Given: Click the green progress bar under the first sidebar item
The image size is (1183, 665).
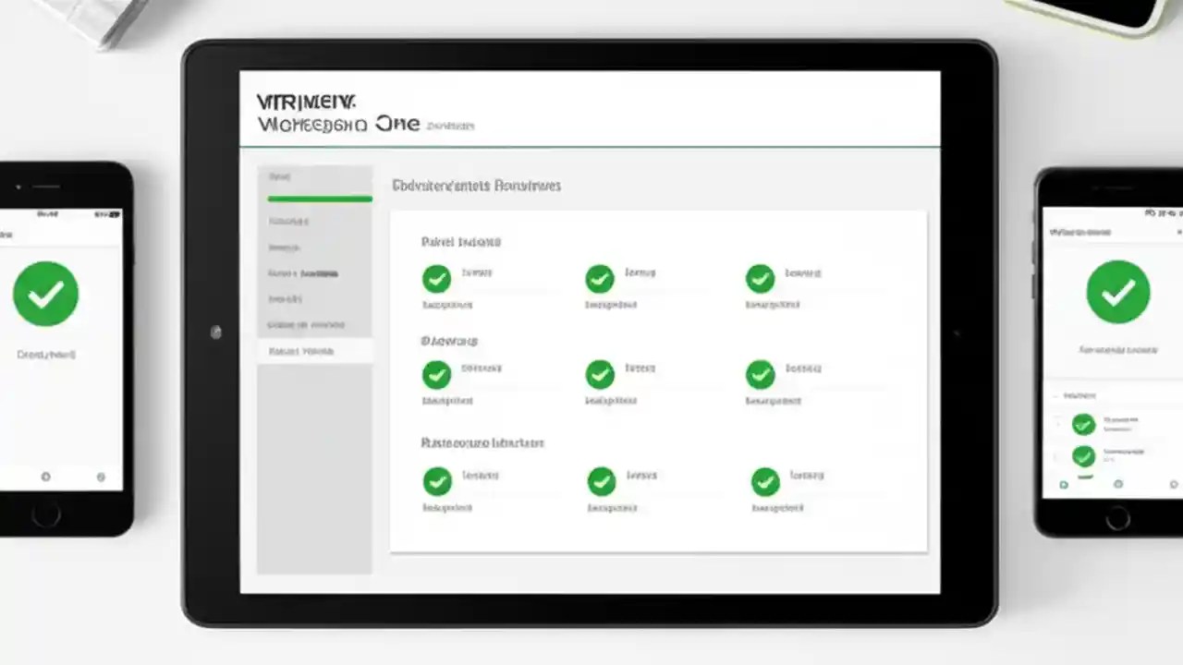Looking at the screenshot, I should pyautogui.click(x=319, y=198).
